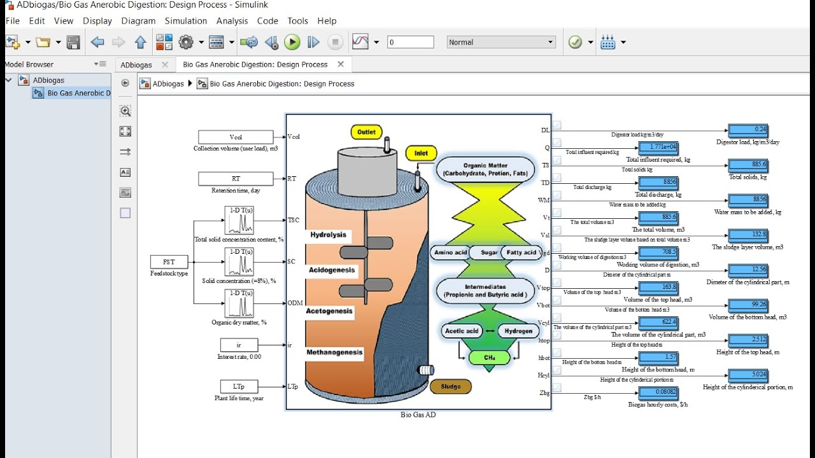Toggle the Sample Time Display arrows
Screen dimensions: 815x458
(x=125, y=152)
